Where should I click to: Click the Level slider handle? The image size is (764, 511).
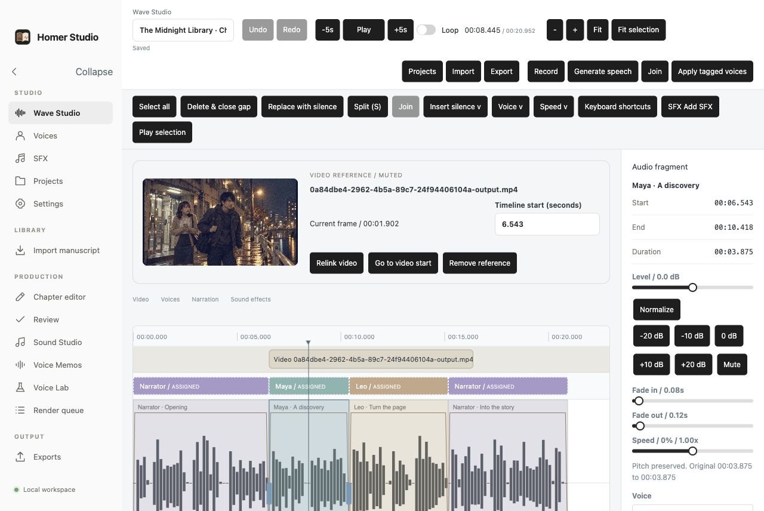[692, 288]
